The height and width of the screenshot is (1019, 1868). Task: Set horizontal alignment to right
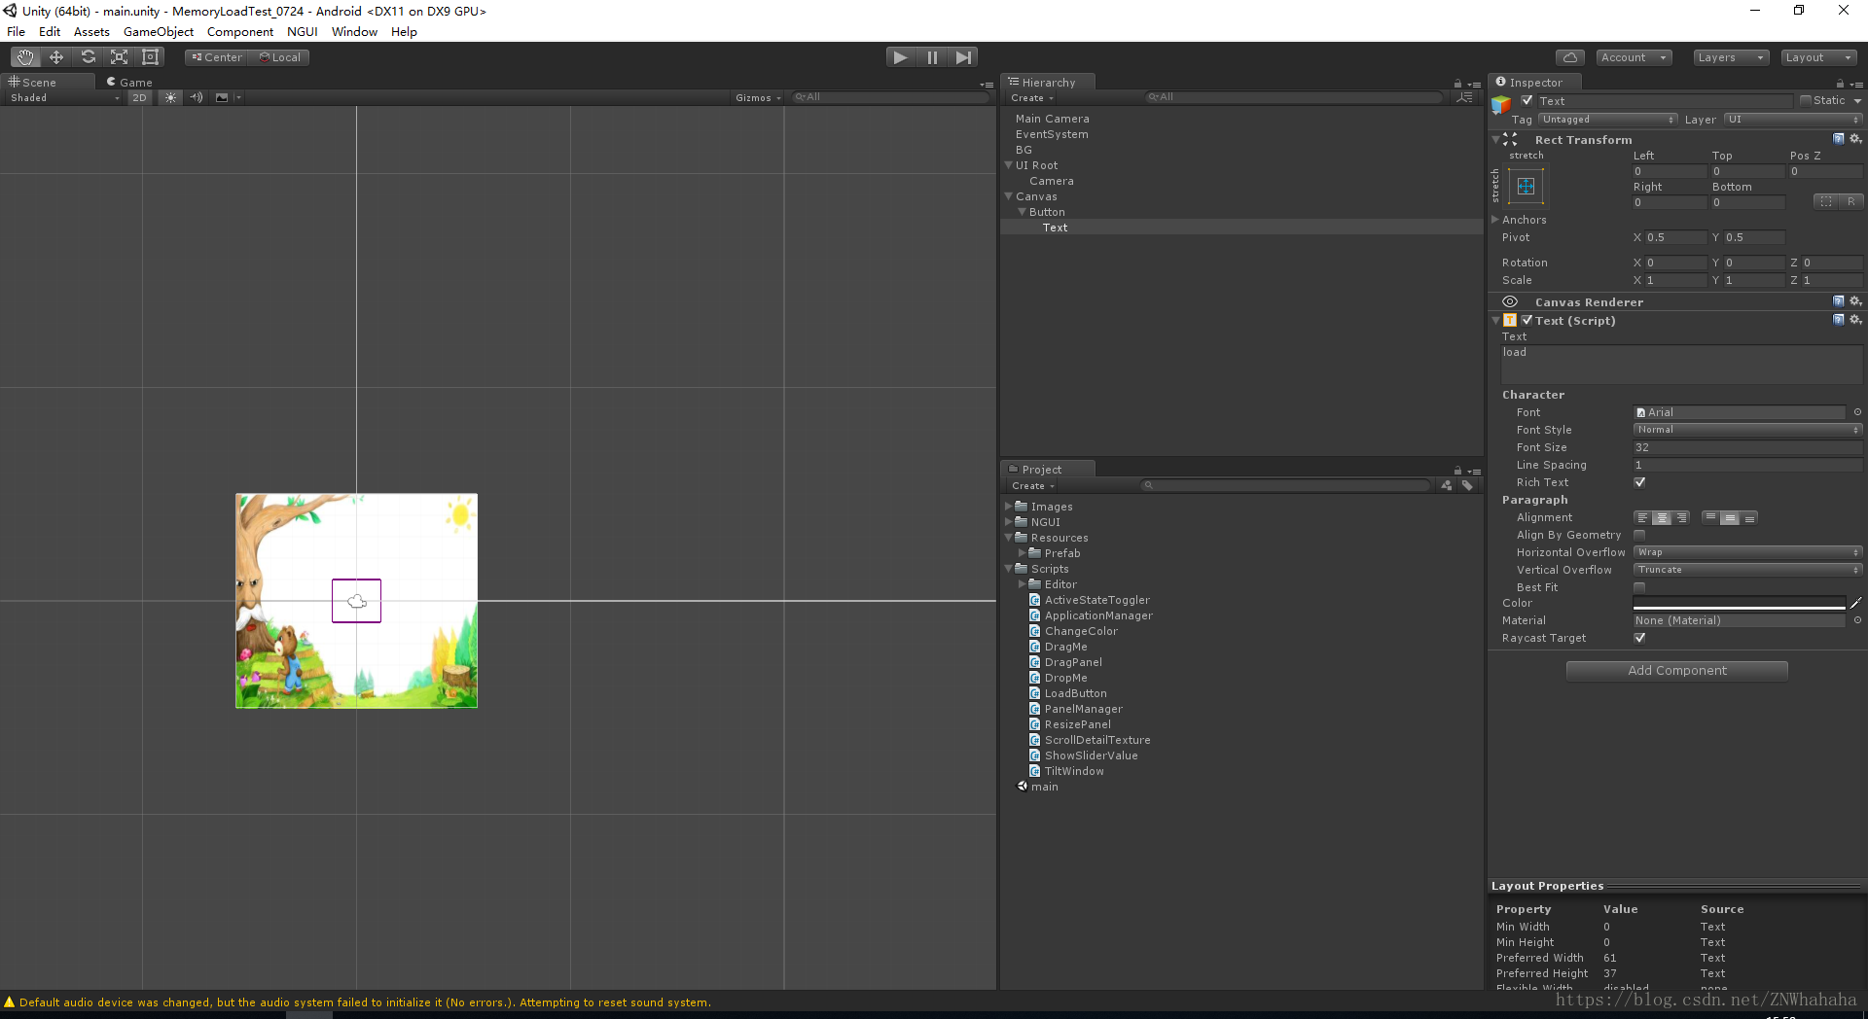(x=1681, y=518)
